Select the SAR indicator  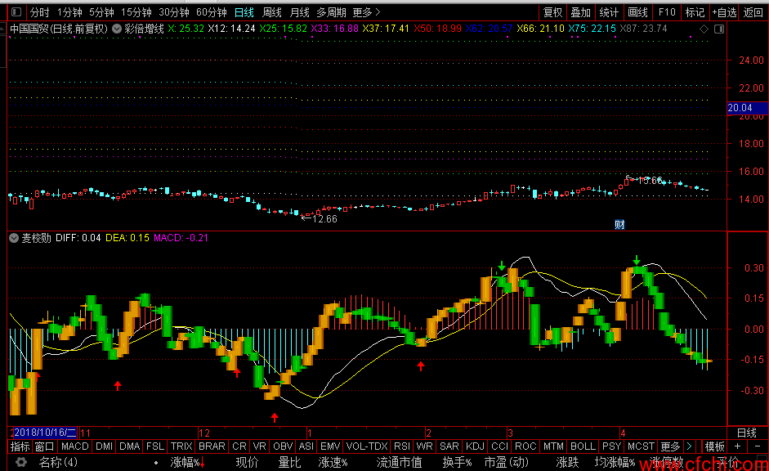point(449,446)
